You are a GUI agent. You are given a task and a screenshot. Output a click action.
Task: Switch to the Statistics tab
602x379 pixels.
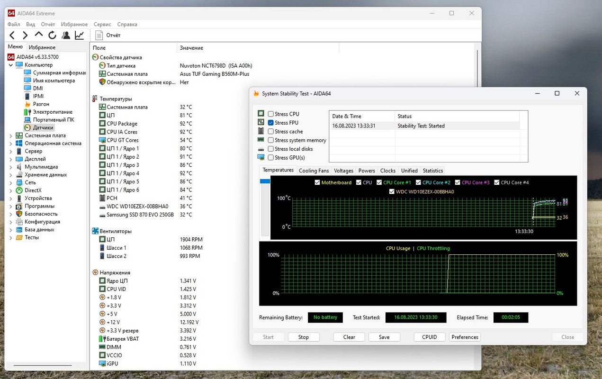click(433, 171)
